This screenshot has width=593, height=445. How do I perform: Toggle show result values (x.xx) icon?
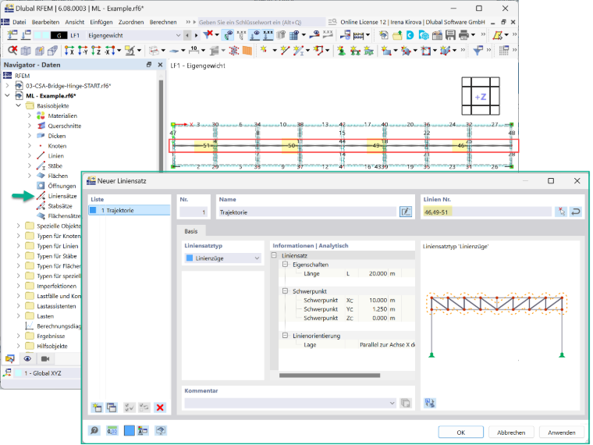(328, 35)
